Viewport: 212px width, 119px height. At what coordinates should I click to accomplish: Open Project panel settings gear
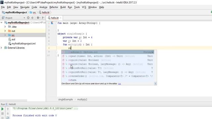coord(38,18)
